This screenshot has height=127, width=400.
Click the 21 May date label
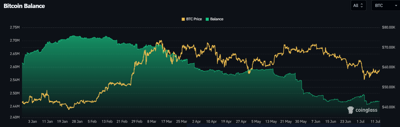click(286, 121)
